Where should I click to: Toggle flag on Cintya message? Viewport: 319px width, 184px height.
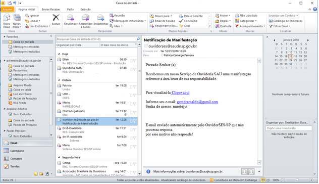(134, 164)
